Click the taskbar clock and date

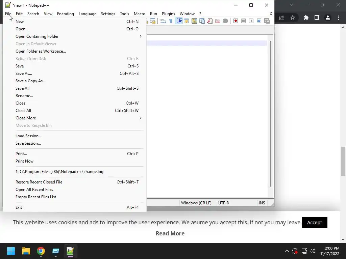pos(330,251)
